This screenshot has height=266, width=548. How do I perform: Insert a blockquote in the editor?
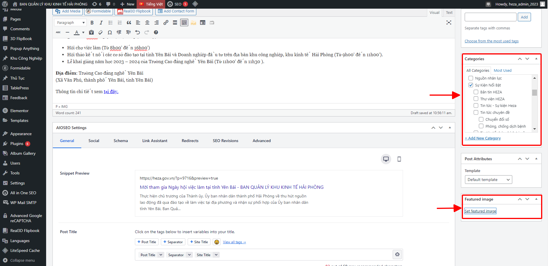[129, 23]
